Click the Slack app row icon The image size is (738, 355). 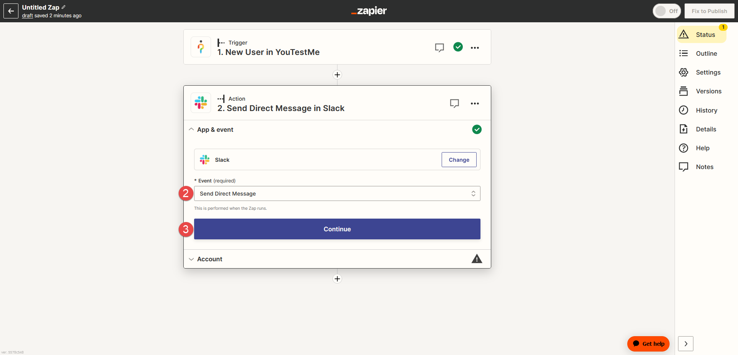coord(204,160)
